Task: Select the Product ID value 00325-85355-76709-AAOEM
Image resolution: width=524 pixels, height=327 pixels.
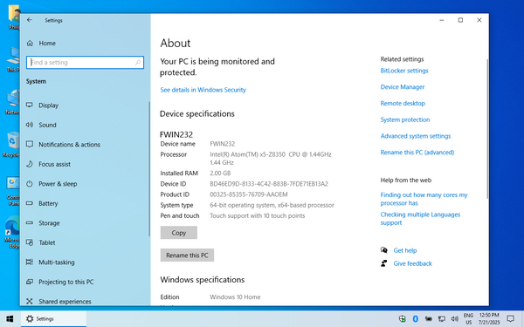Action: click(248, 194)
